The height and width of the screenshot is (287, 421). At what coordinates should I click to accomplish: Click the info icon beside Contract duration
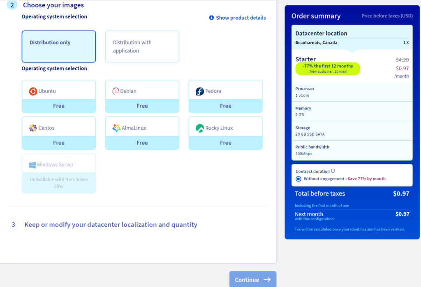333,171
